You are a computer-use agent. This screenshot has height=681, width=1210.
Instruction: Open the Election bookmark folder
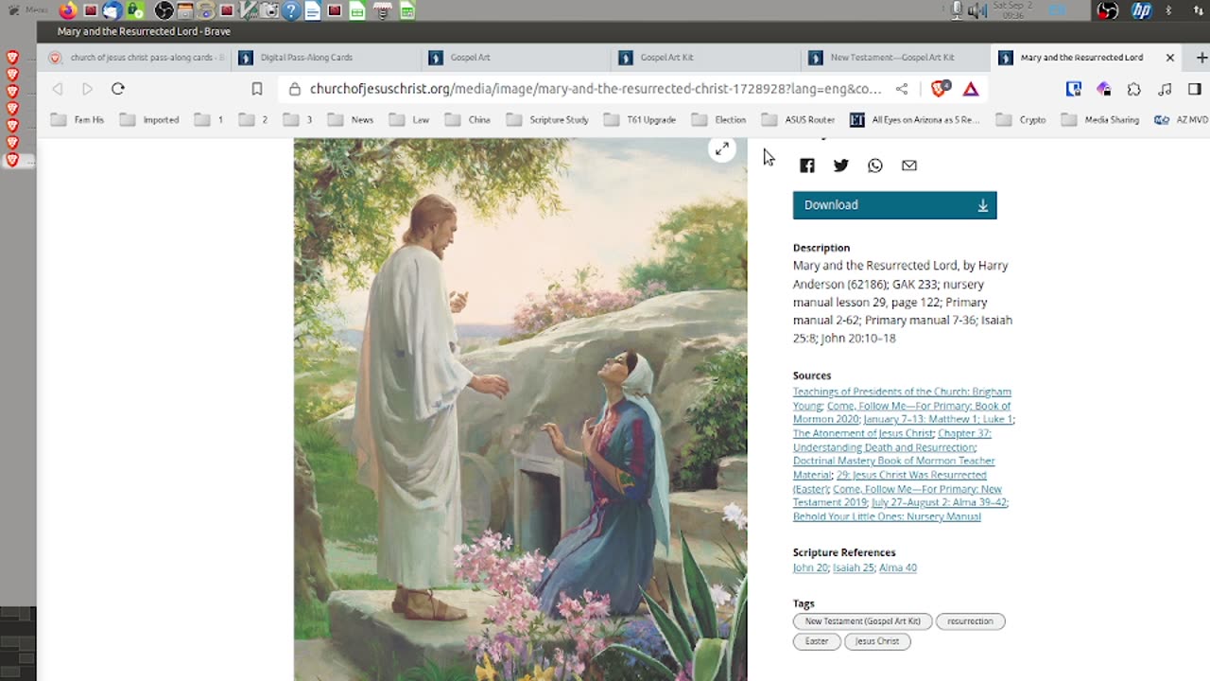(718, 120)
